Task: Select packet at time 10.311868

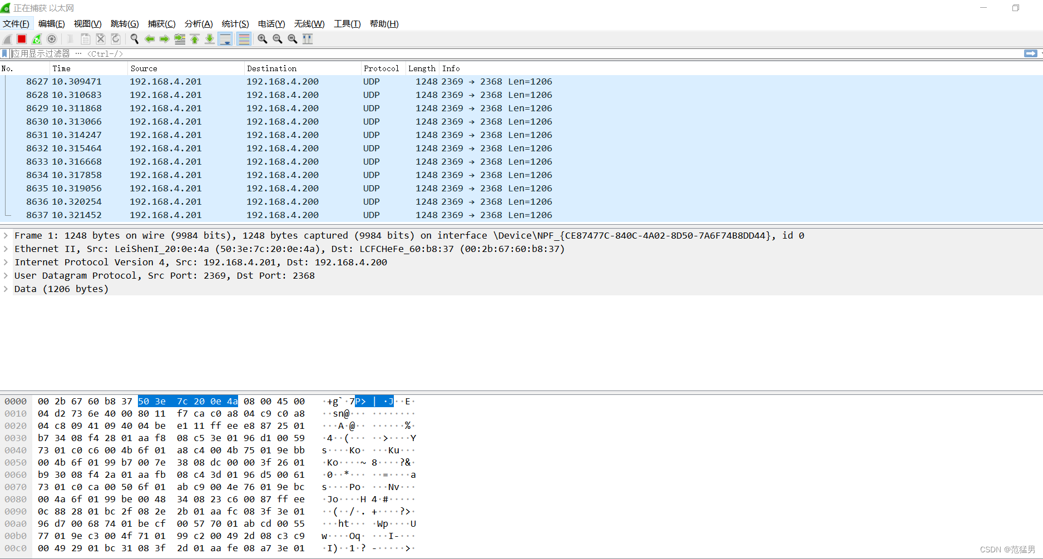Action: tap(521, 108)
